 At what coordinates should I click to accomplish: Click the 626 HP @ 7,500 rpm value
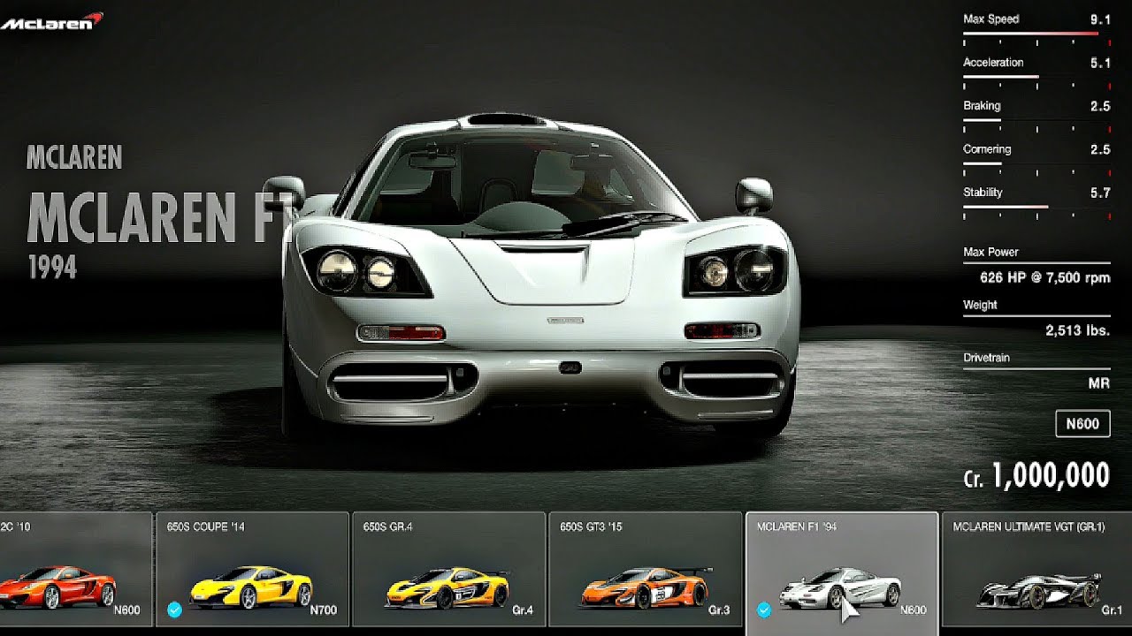[1045, 278]
